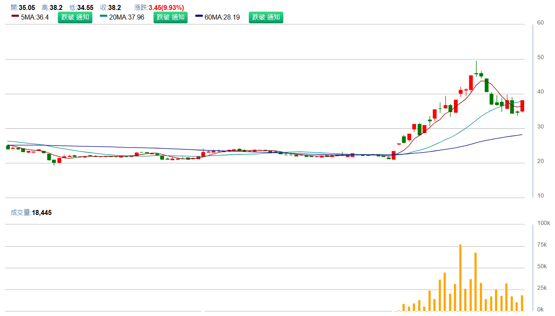Click the low price 低:34.55

pyautogui.click(x=82, y=7)
